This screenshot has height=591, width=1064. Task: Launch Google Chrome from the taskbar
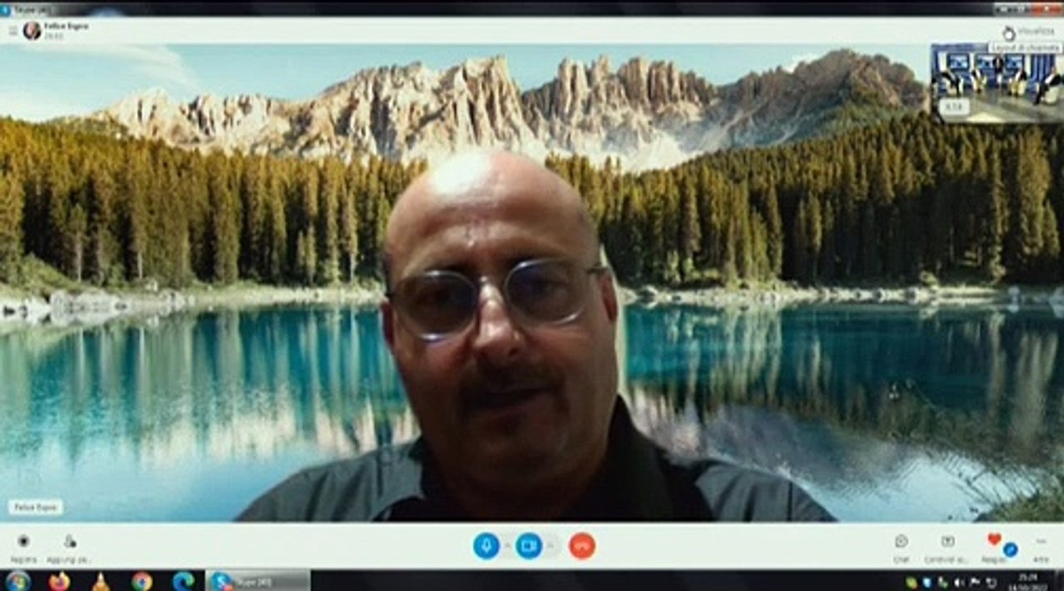point(142,581)
